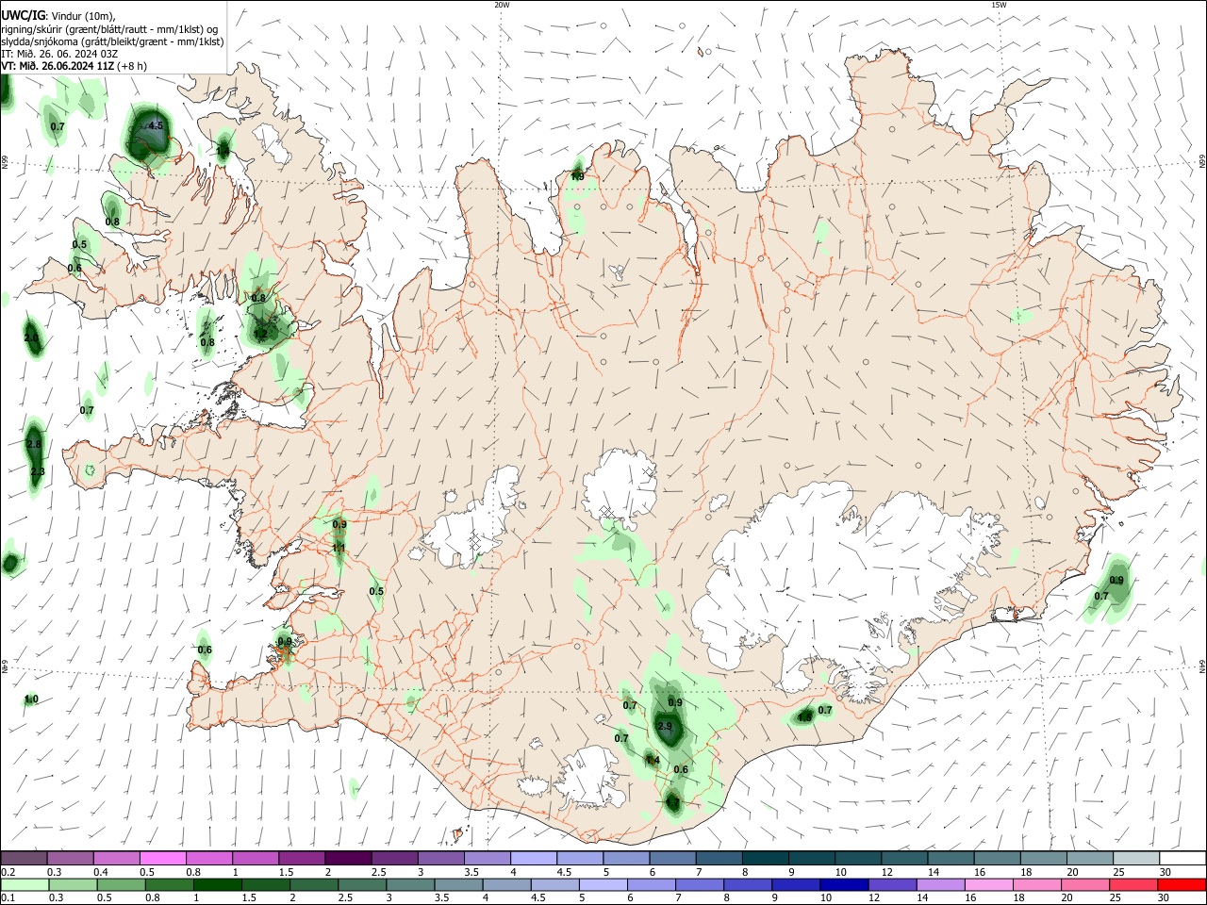
Task: Click the 4.5 rainfall value on the map
Action: (x=156, y=125)
